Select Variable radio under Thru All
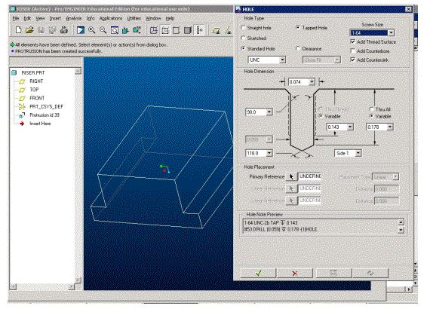 [372, 116]
